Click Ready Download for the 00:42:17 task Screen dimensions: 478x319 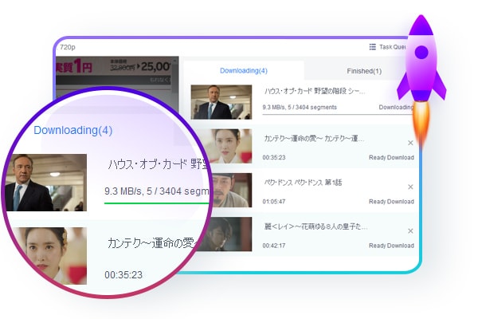391,246
